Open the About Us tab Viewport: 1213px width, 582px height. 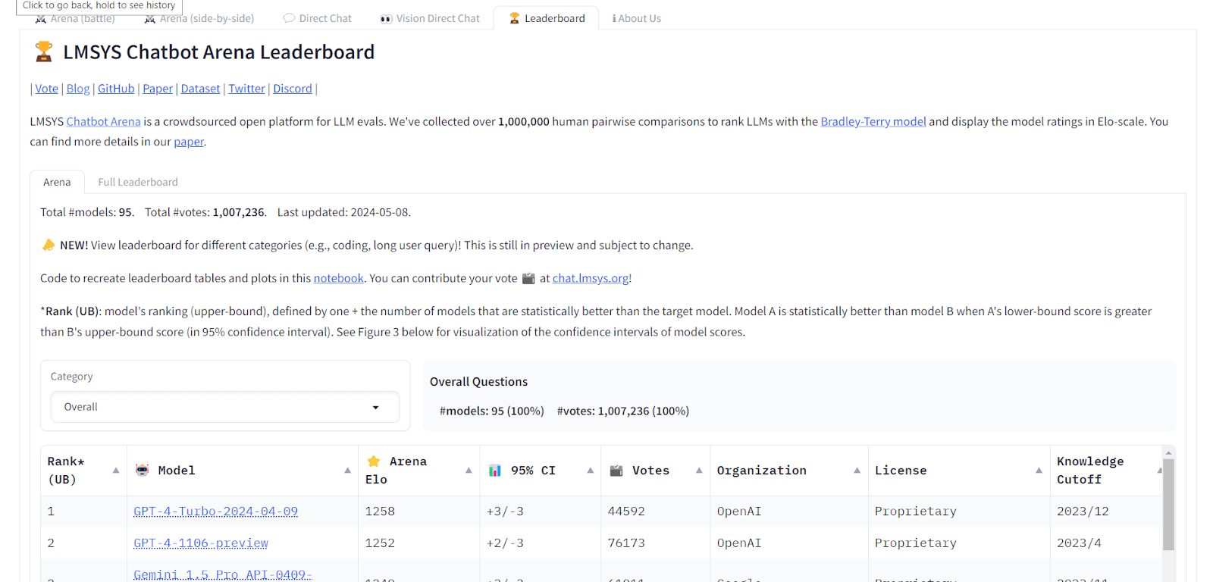click(637, 18)
